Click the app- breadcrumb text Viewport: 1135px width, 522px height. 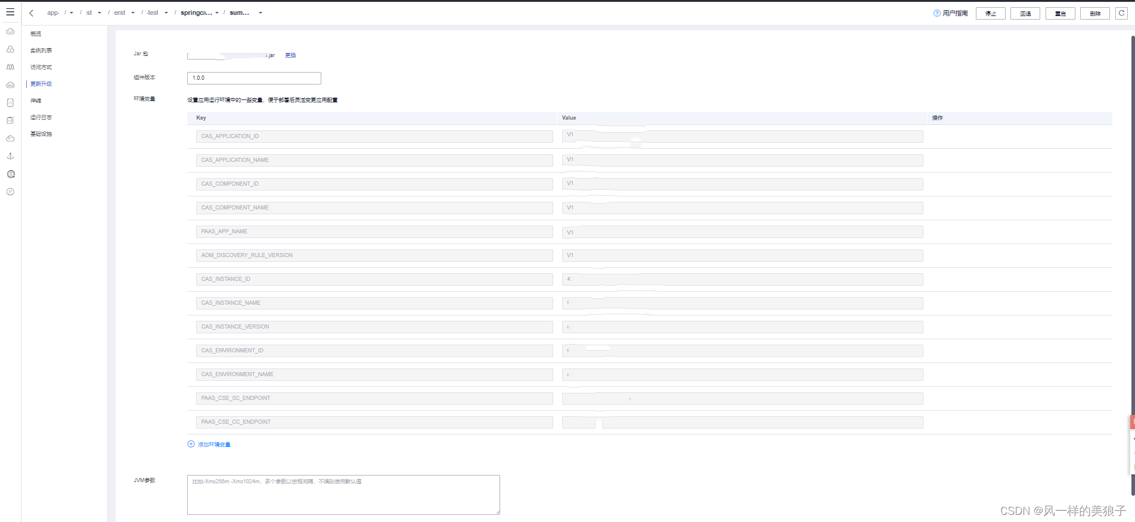[x=53, y=13]
